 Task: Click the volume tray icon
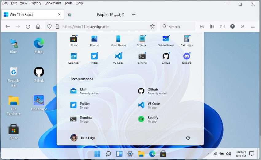(228, 154)
